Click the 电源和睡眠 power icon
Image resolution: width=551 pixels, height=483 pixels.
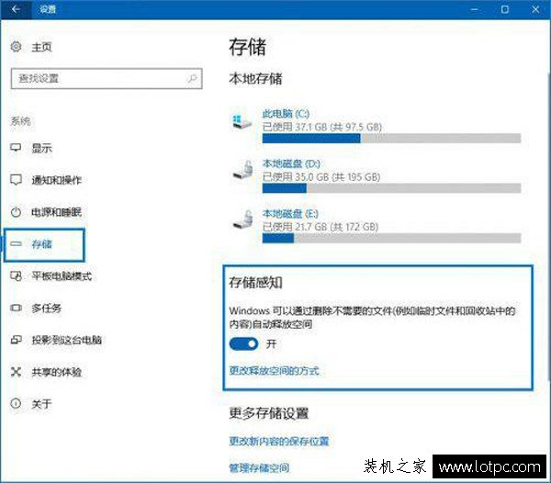click(16, 212)
